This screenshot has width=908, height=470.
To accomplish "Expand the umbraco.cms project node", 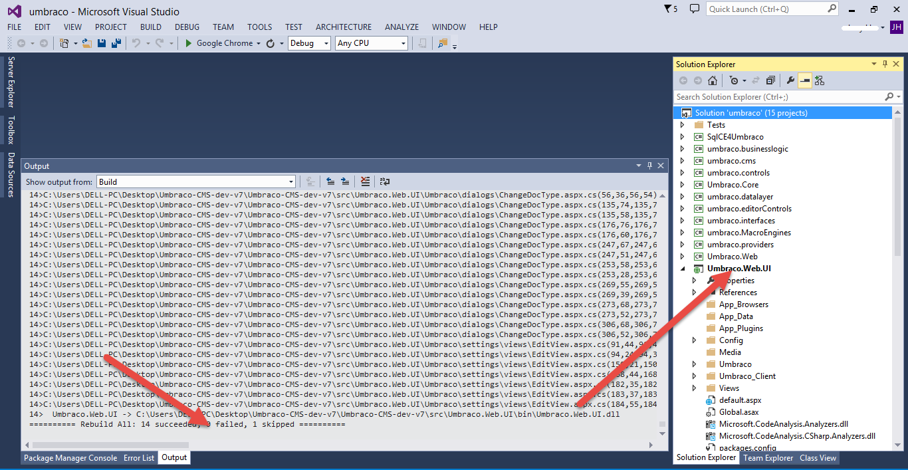I will [682, 161].
